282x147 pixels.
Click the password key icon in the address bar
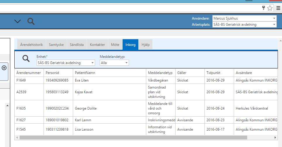tap(264, 8)
